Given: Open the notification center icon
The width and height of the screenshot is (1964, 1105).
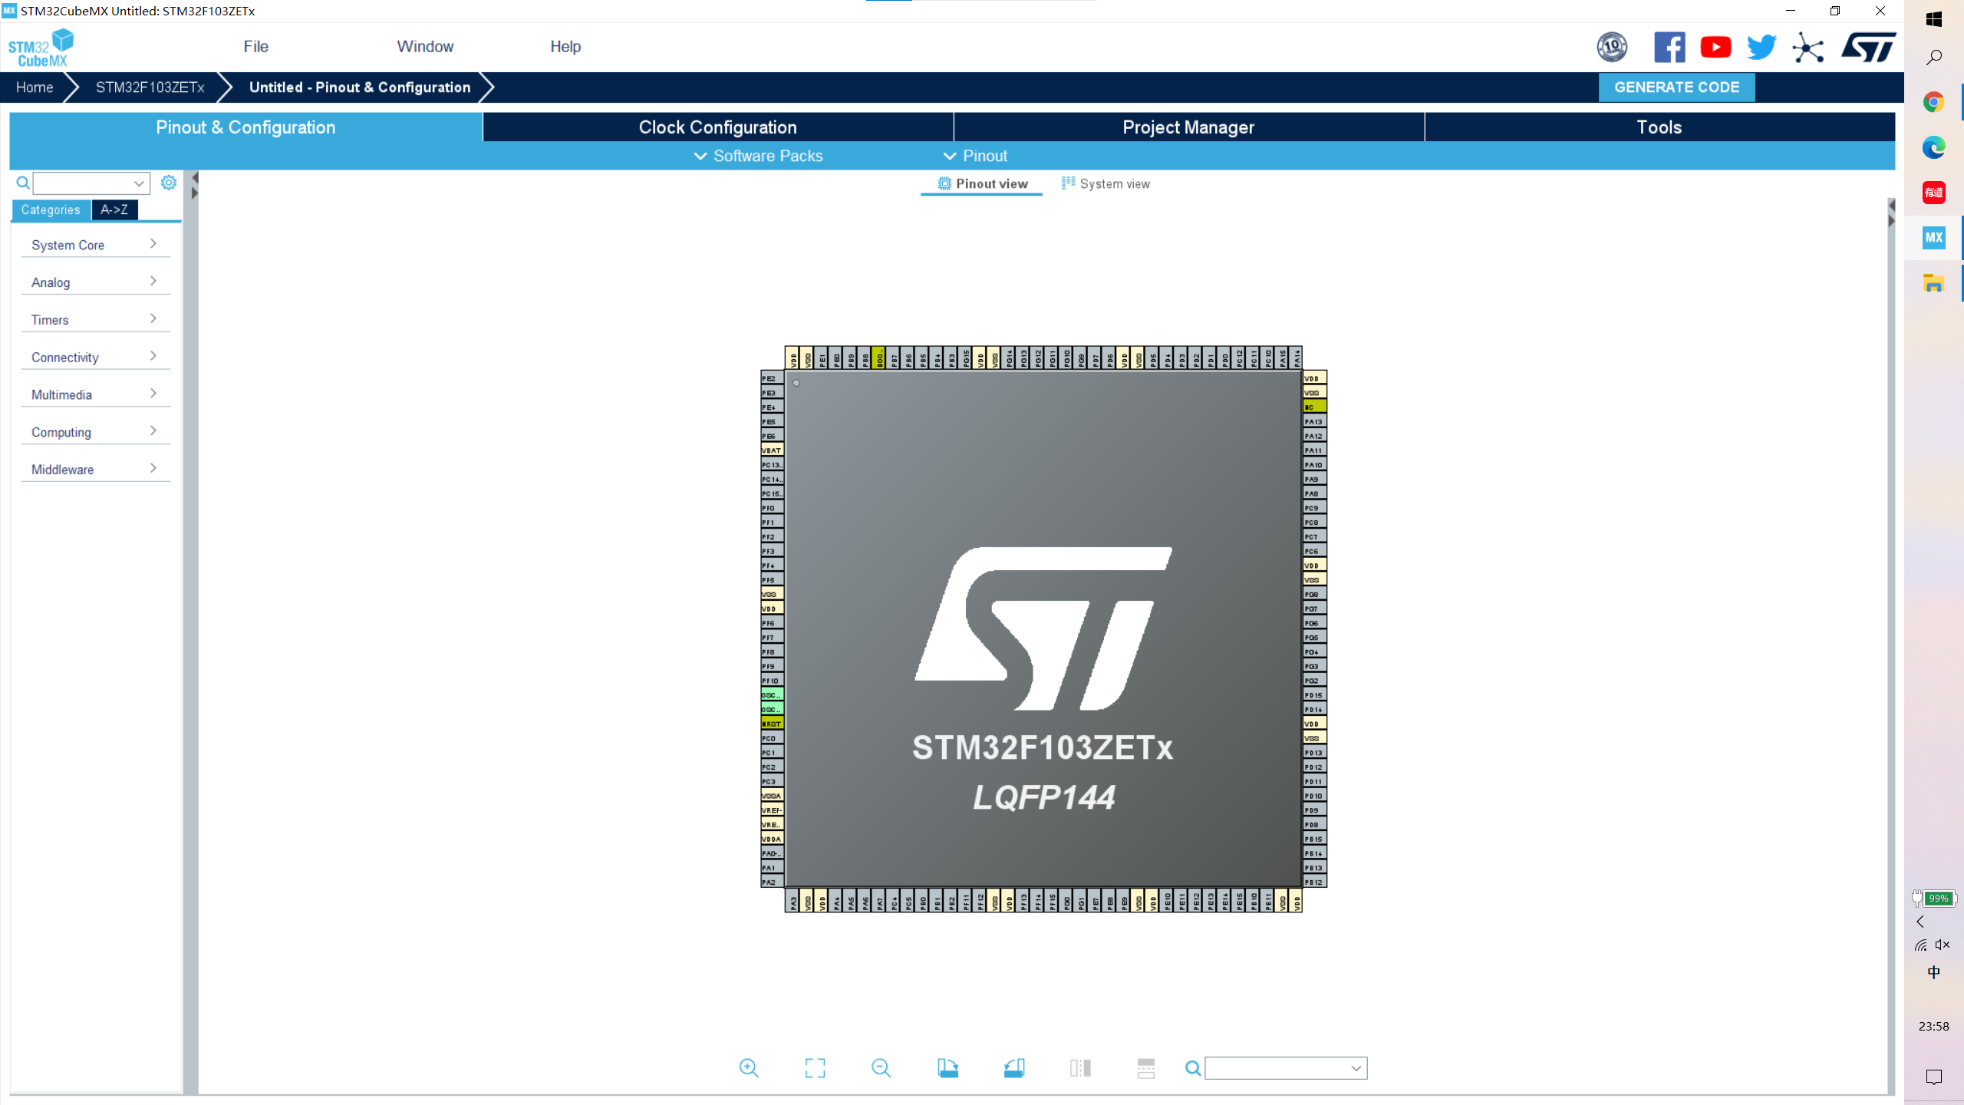Looking at the screenshot, I should (1933, 1077).
